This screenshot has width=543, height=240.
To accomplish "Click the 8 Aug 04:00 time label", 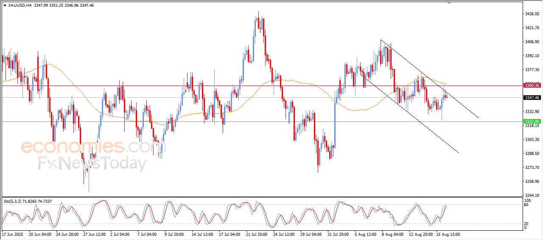I will [x=392, y=234].
